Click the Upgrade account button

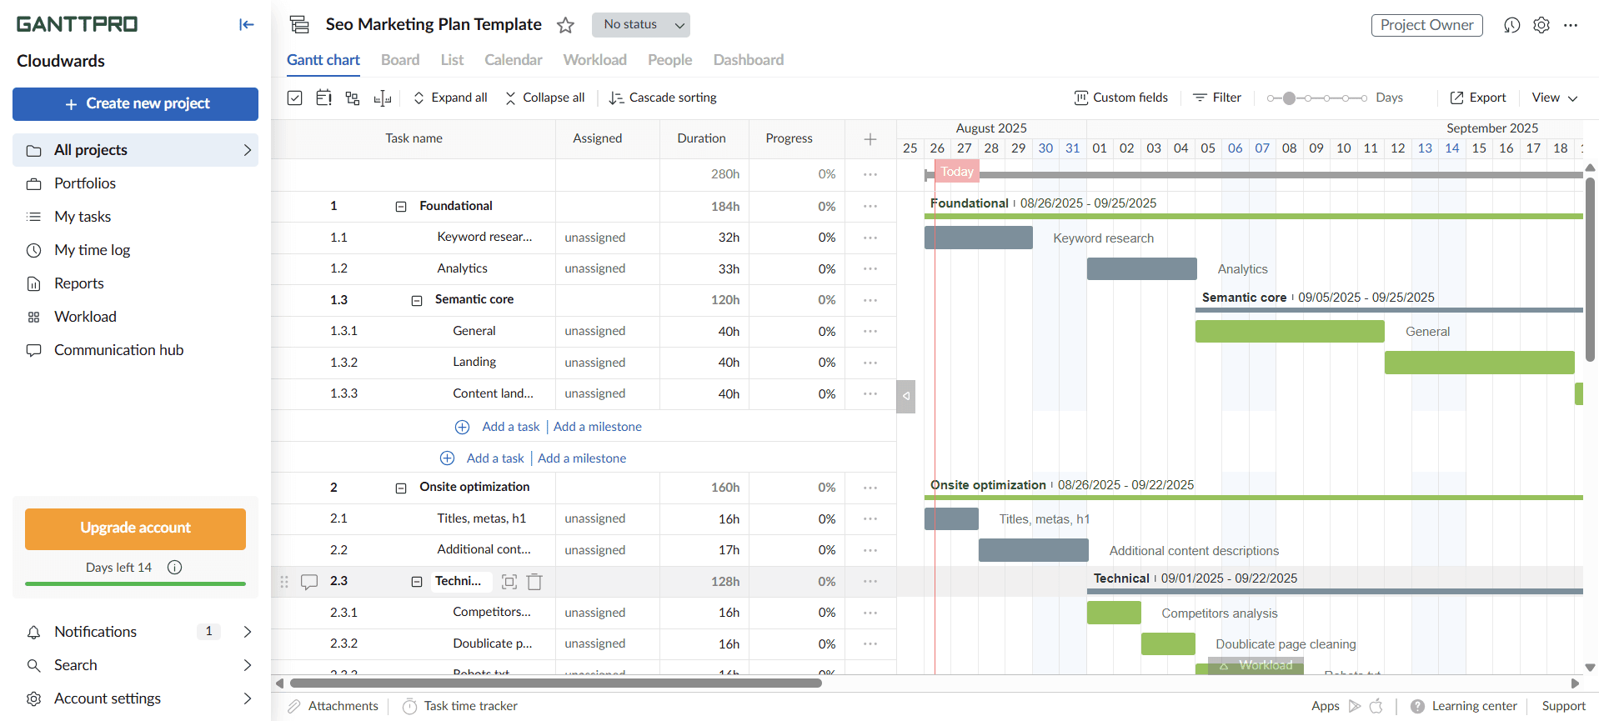pos(135,528)
